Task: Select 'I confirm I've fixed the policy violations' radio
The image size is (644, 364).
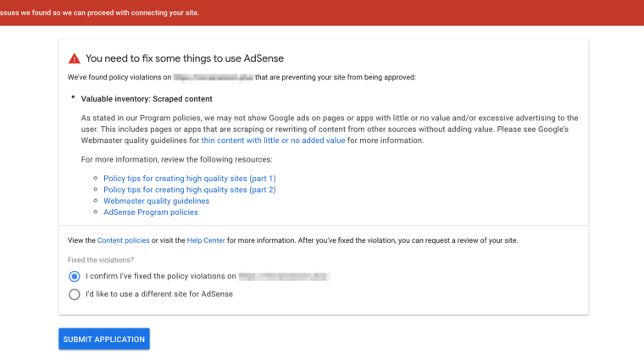Action: click(x=75, y=277)
